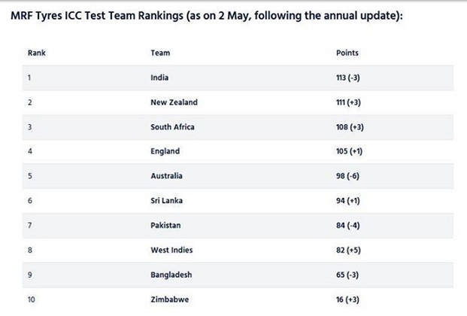
Task: Click the rank number 10 cell
Action: point(32,299)
